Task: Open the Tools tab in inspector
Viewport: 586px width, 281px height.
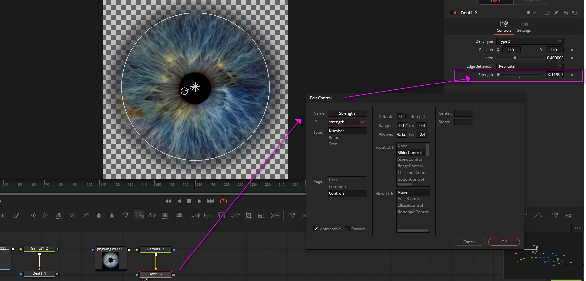Action: [495, 2]
